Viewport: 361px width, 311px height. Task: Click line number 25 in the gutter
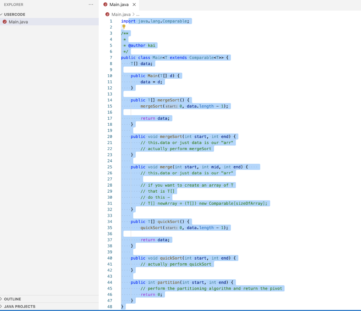click(x=110, y=167)
